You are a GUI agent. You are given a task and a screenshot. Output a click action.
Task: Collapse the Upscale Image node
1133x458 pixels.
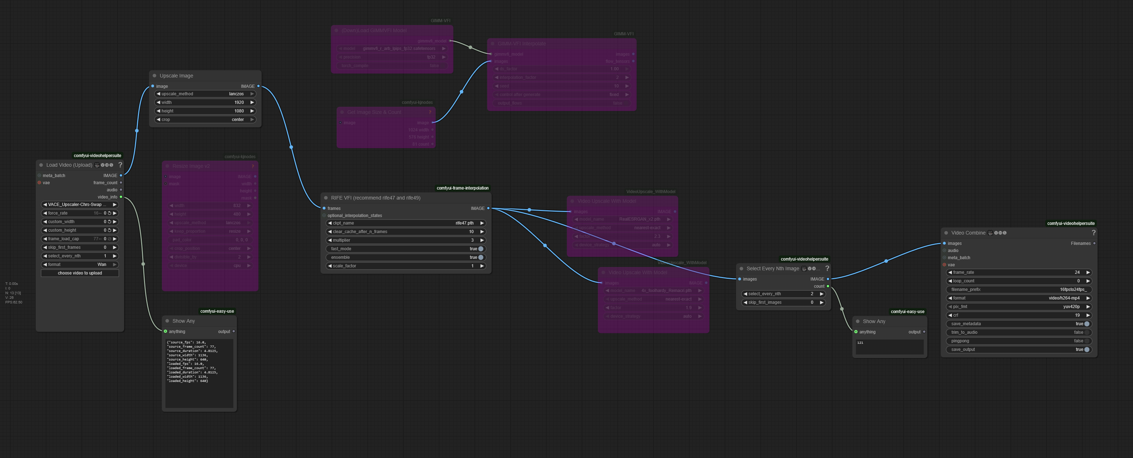(154, 75)
